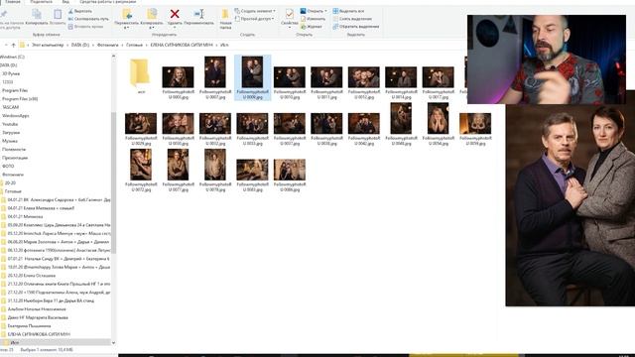The height and width of the screenshot is (357, 635).
Task: Click Invert selection (Обратить выделение)
Action: click(x=356, y=27)
